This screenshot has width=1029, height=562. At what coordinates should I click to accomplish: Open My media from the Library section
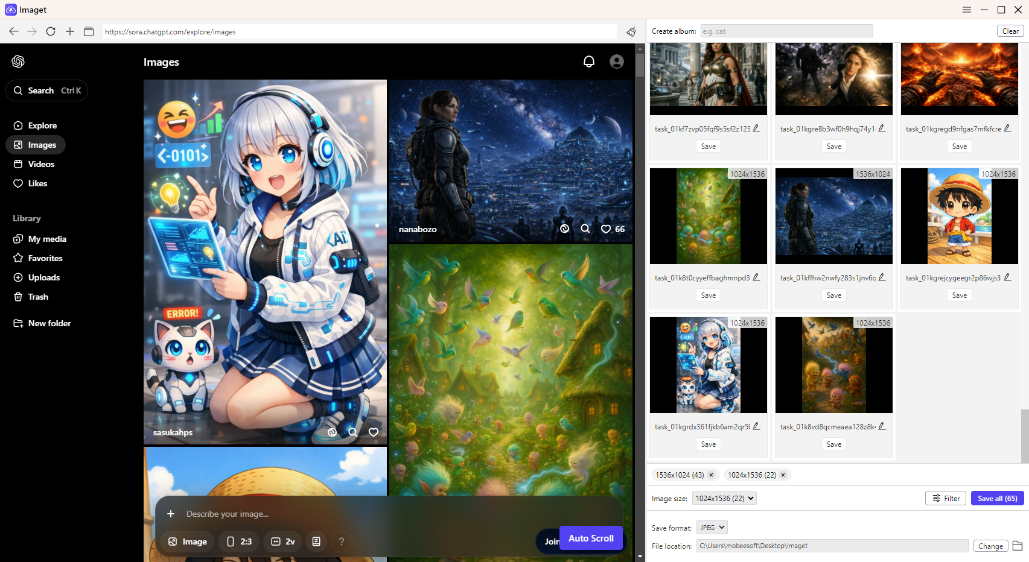(47, 239)
